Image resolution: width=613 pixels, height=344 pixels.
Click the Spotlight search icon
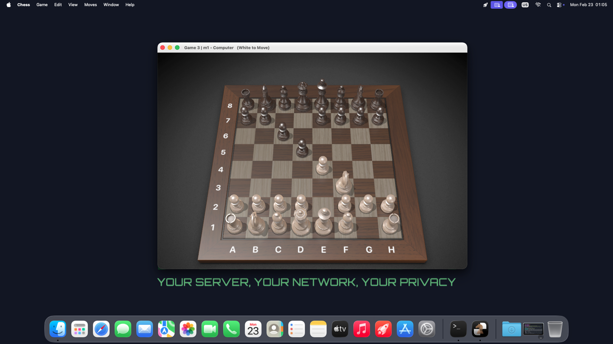[549, 5]
